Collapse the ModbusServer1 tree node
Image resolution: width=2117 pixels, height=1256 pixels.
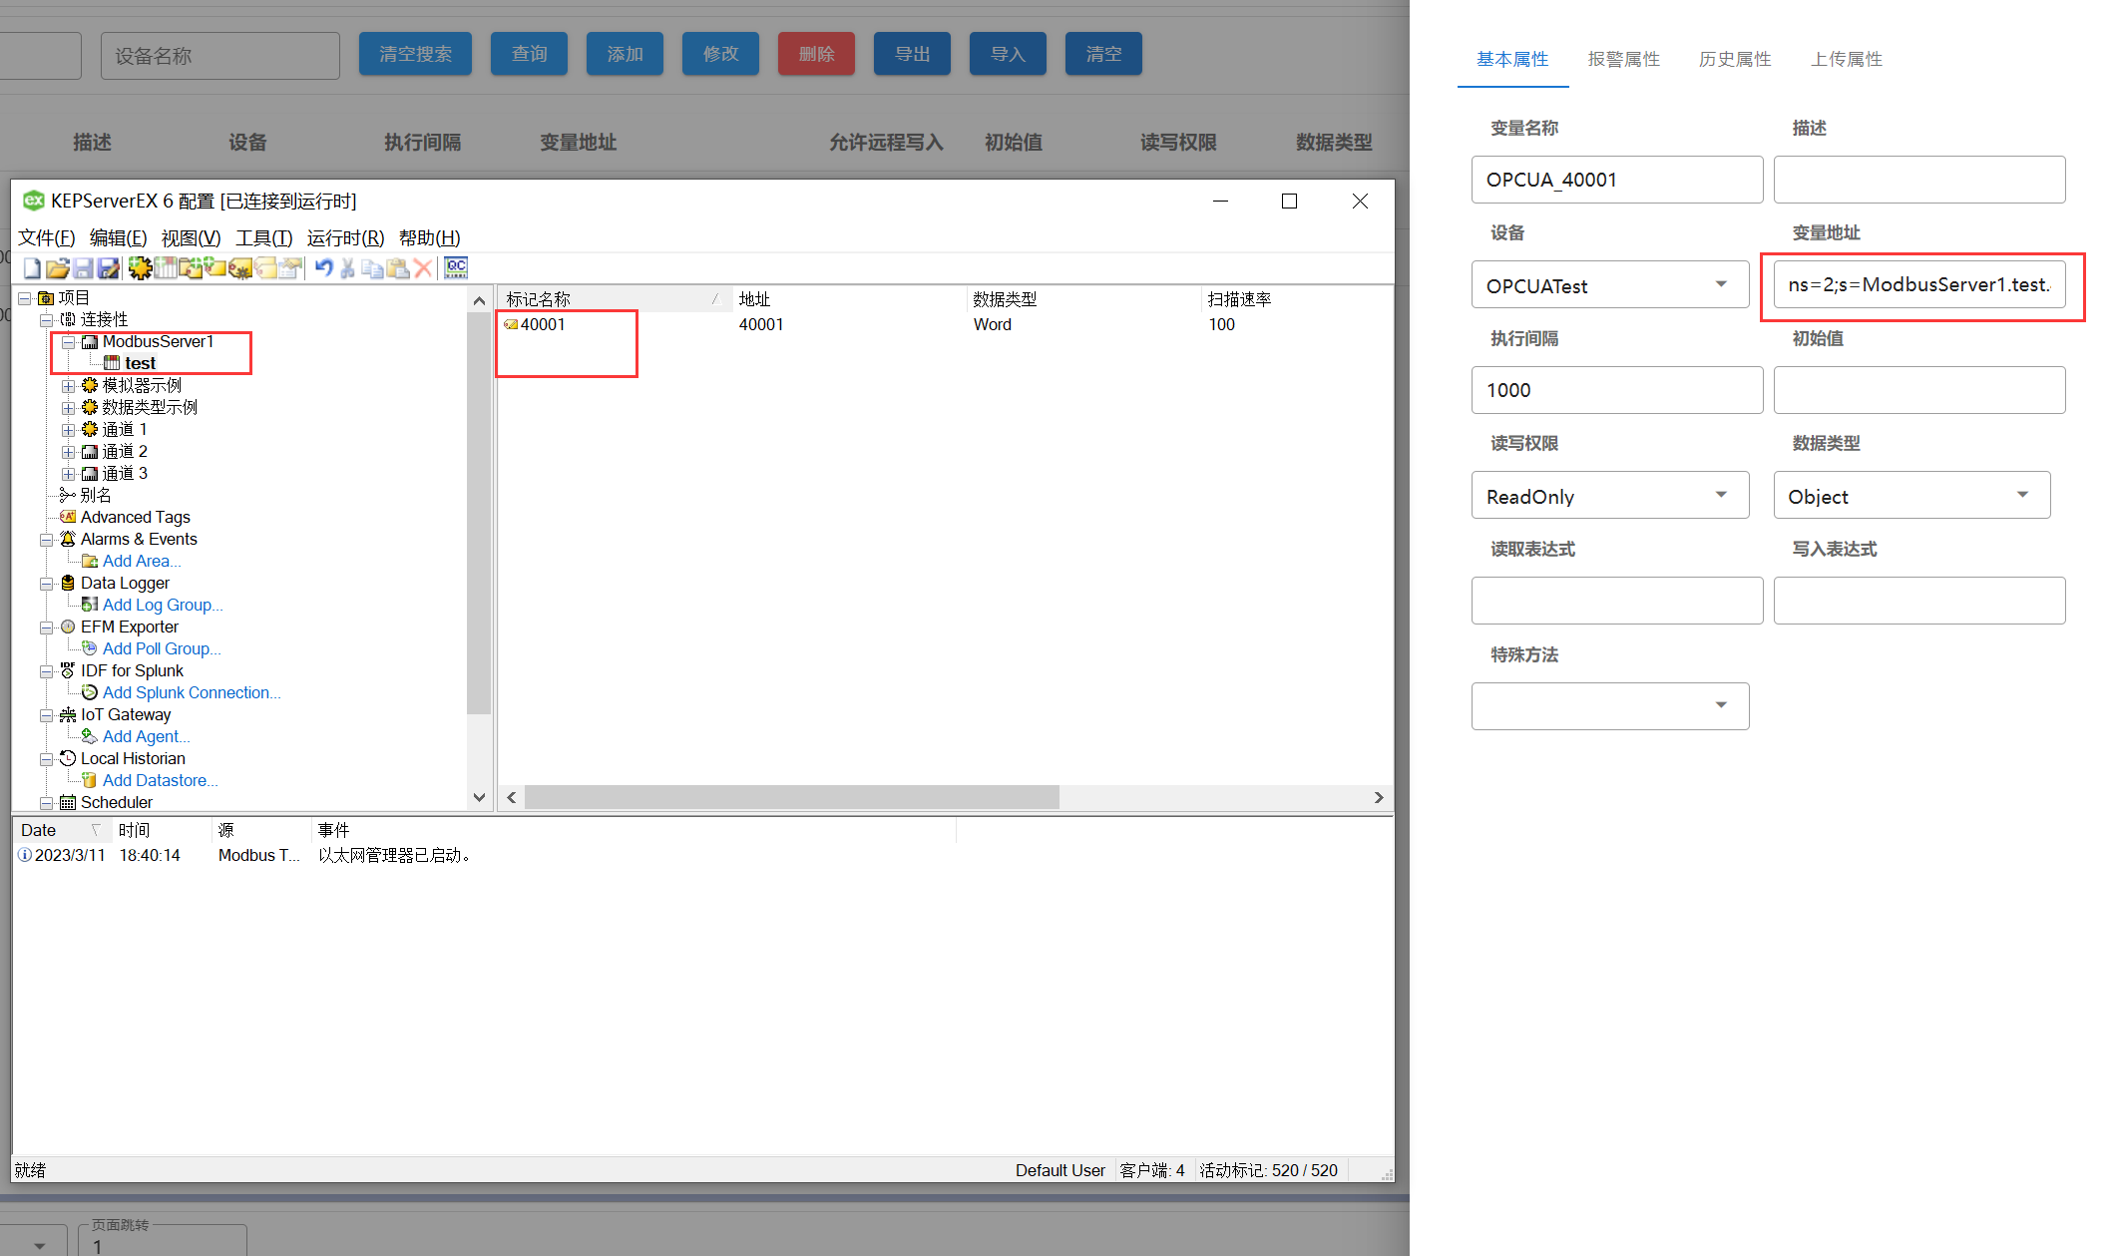[69, 342]
